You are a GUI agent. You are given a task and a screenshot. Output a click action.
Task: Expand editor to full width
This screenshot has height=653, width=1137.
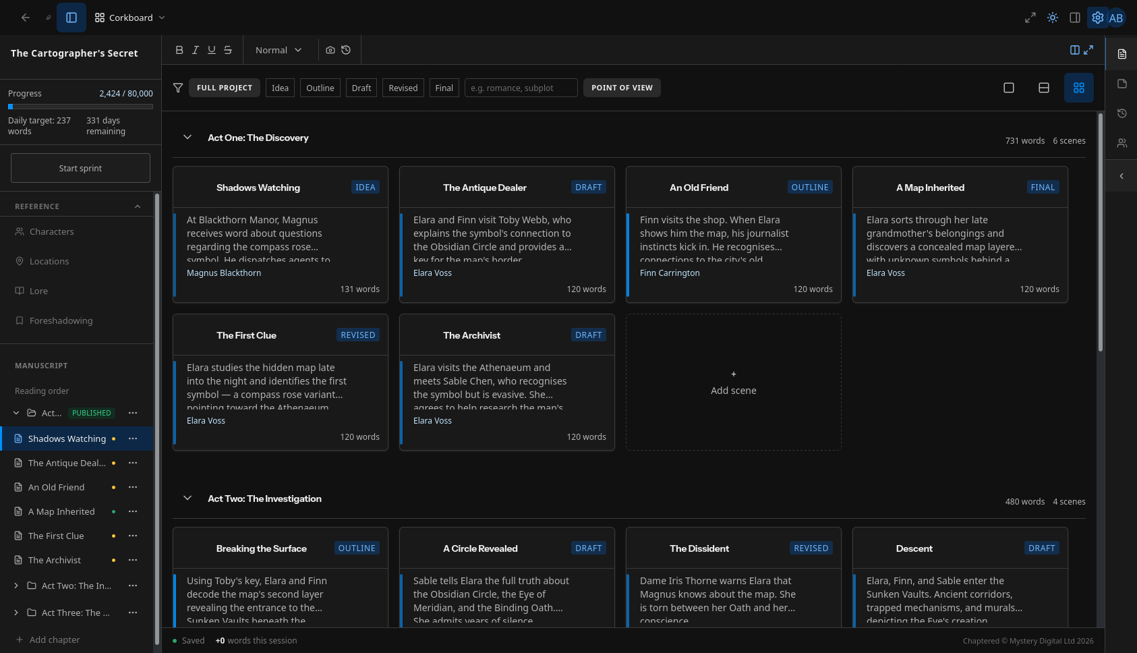[1088, 50]
